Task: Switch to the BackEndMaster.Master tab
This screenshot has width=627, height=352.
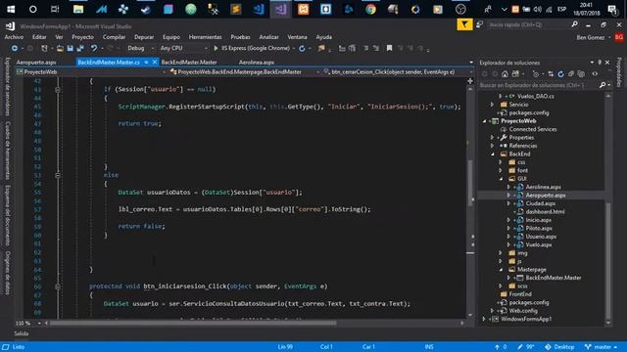Action: [189, 63]
